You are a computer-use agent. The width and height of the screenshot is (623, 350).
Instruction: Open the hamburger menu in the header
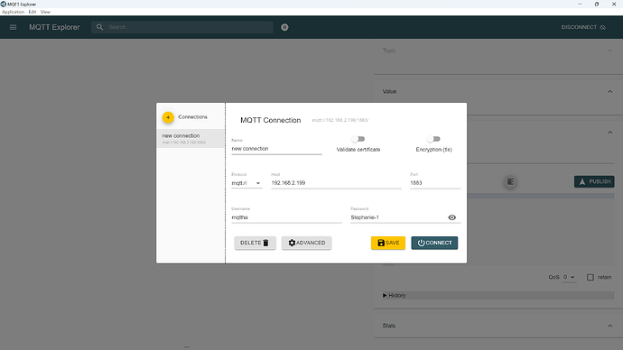14,27
